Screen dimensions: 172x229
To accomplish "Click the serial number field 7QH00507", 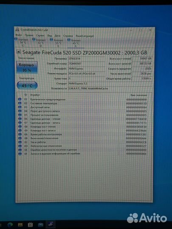I will pyautogui.click(x=87, y=64).
